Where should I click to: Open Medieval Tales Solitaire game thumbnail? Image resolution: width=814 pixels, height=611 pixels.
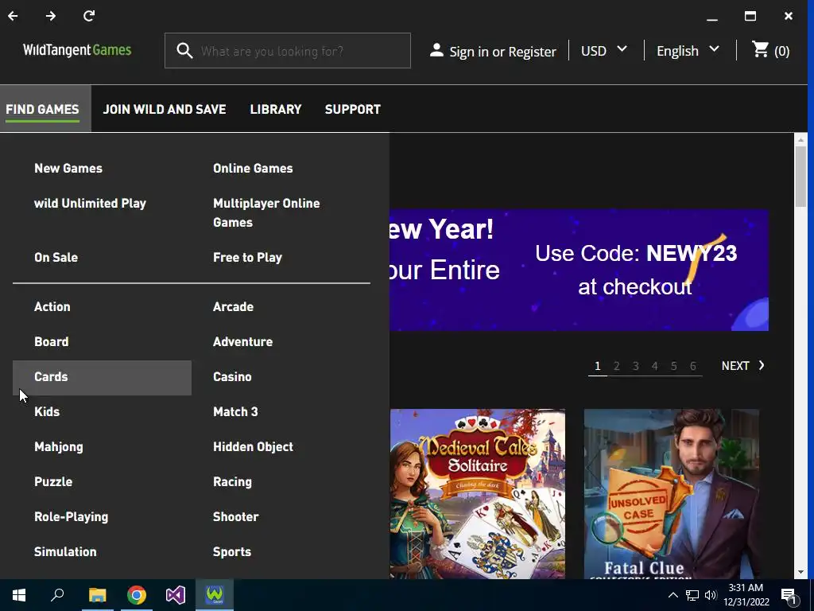(478, 493)
